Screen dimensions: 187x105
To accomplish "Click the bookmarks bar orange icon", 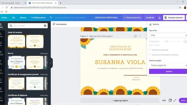I will tap(6, 12).
